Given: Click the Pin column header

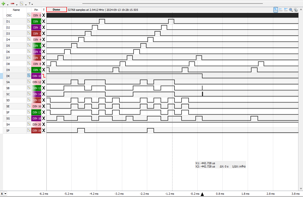Looking at the screenshot, I should point(36,10).
